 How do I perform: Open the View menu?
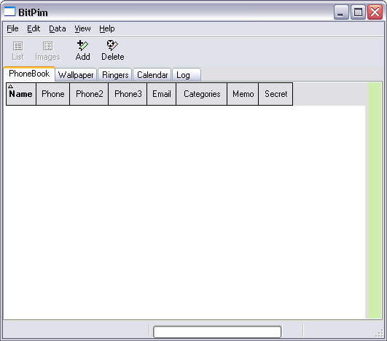point(82,28)
